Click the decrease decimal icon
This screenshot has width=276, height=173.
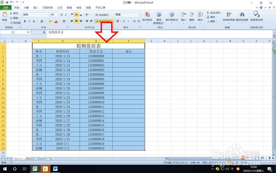click(x=138, y=21)
